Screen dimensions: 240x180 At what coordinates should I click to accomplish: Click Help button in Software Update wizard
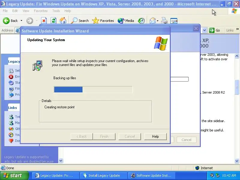coord(155,136)
